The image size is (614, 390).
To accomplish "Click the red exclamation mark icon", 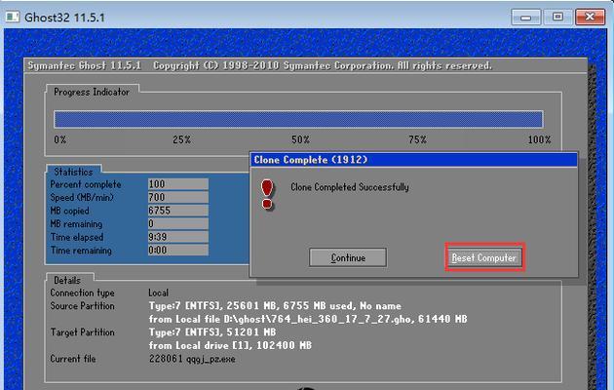I will pyautogui.click(x=267, y=195).
